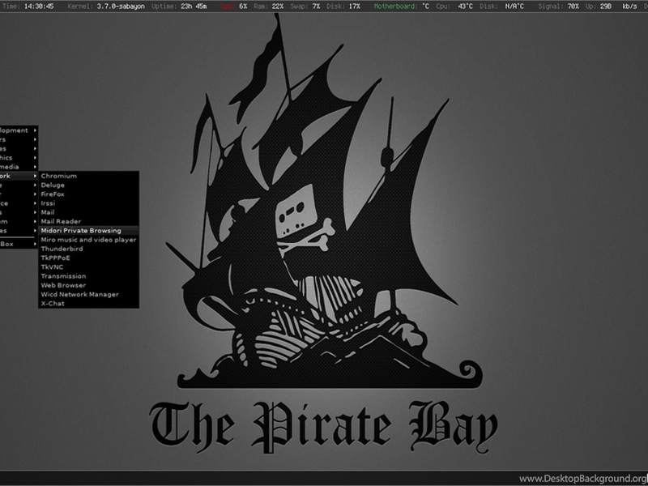Click the Disk 17% readout
This screenshot has width=648, height=486.
click(x=343, y=6)
